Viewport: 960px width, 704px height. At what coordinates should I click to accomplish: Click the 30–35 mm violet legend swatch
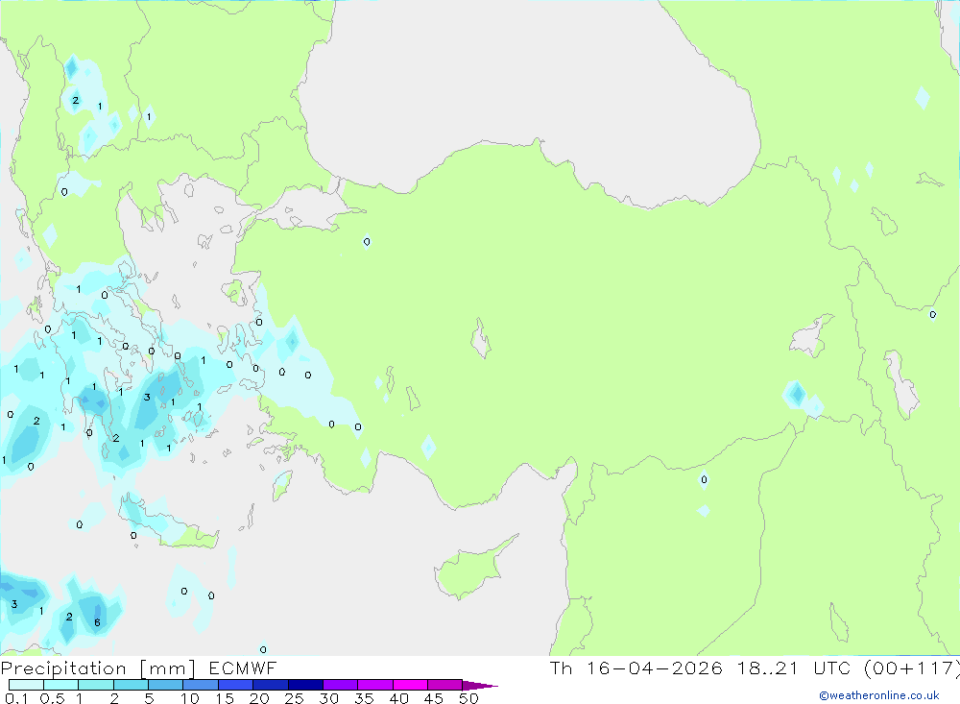pyautogui.click(x=341, y=685)
